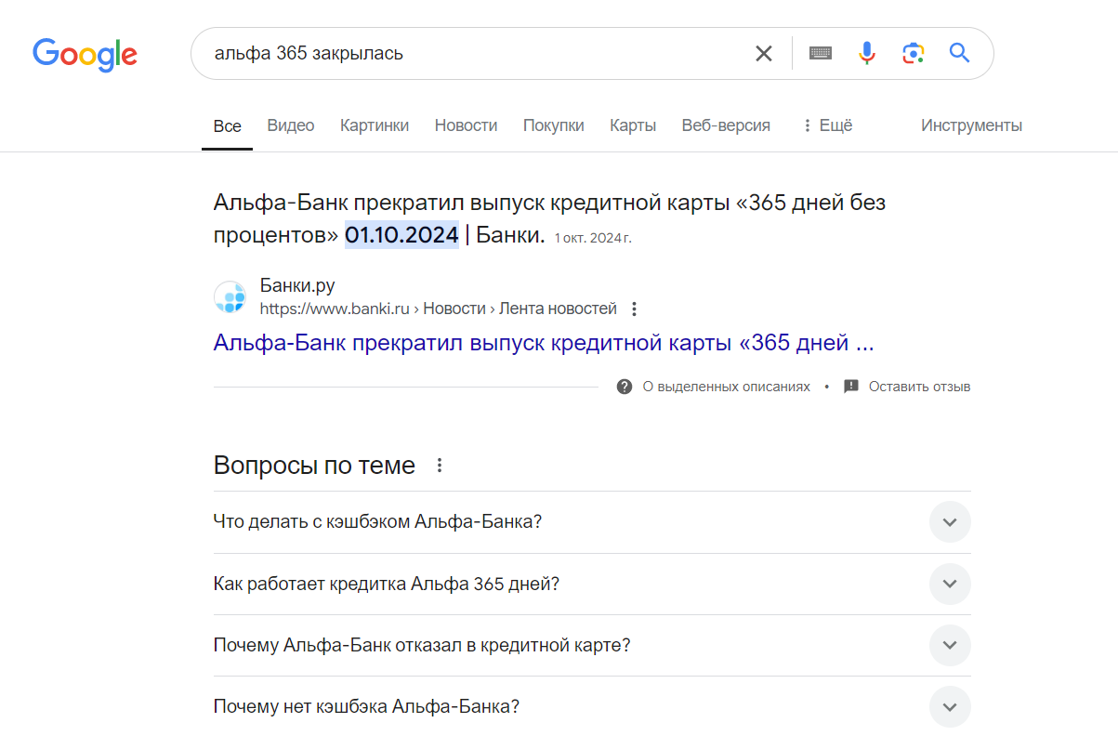Viewport: 1118px width, 736px height.
Task: Expand question about кэшбэком Альфа-Банка
Action: tap(950, 522)
